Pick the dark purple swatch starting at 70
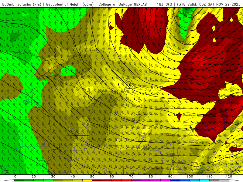 136,180
